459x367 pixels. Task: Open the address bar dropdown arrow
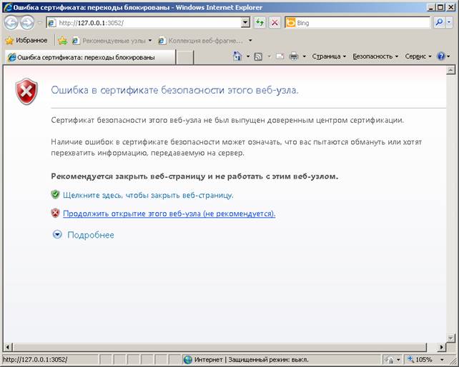click(x=246, y=23)
